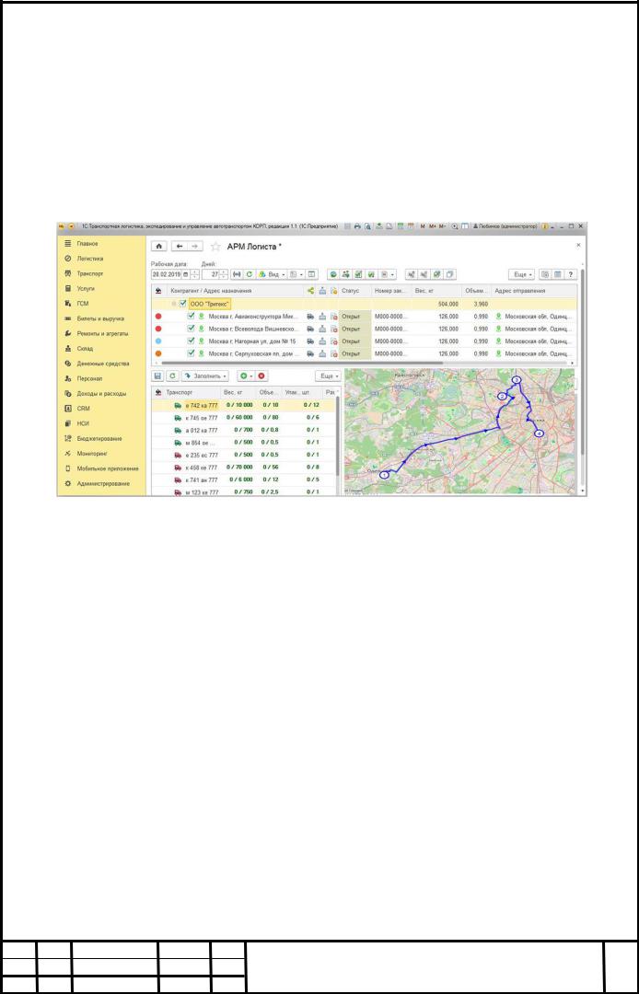Add АРМ Логиста to favorites star
Image resolution: width=639 pixels, height=994 pixels.
pos(215,246)
